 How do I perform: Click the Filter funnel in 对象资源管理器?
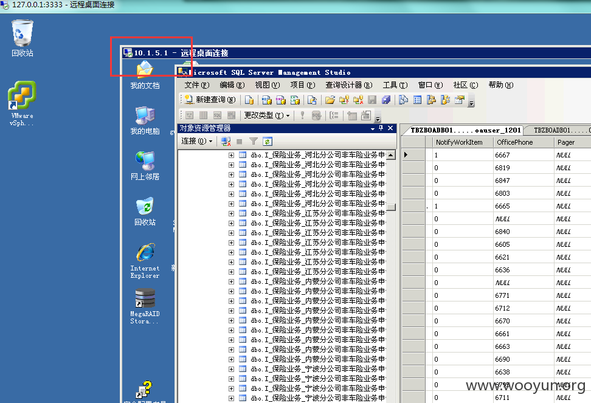click(x=254, y=142)
